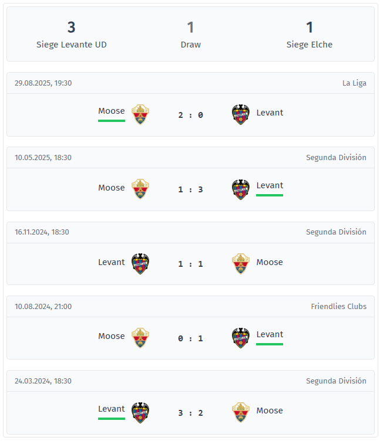This screenshot has width=380, height=441.
Task: Open the 1 : 1 match result
Action: (190, 264)
